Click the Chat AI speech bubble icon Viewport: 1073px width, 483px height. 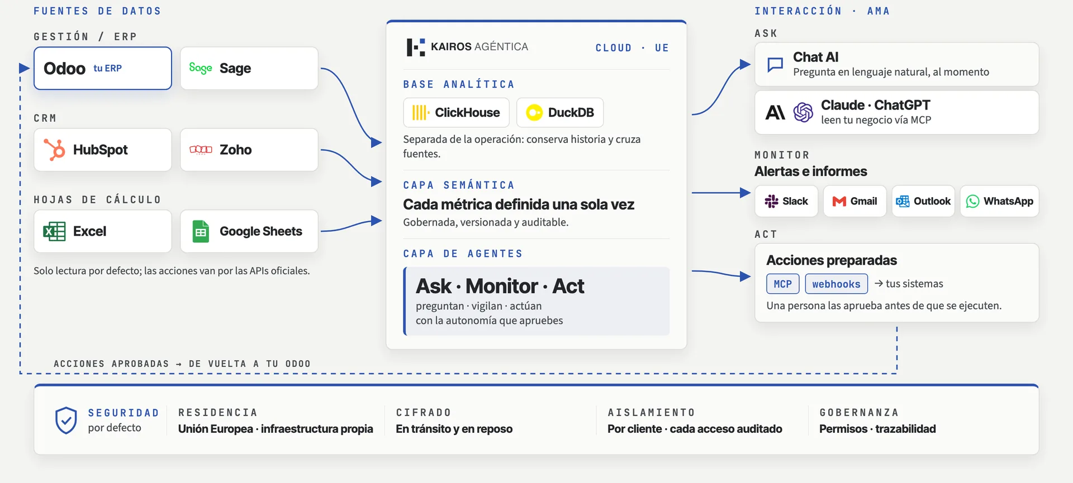tap(775, 65)
